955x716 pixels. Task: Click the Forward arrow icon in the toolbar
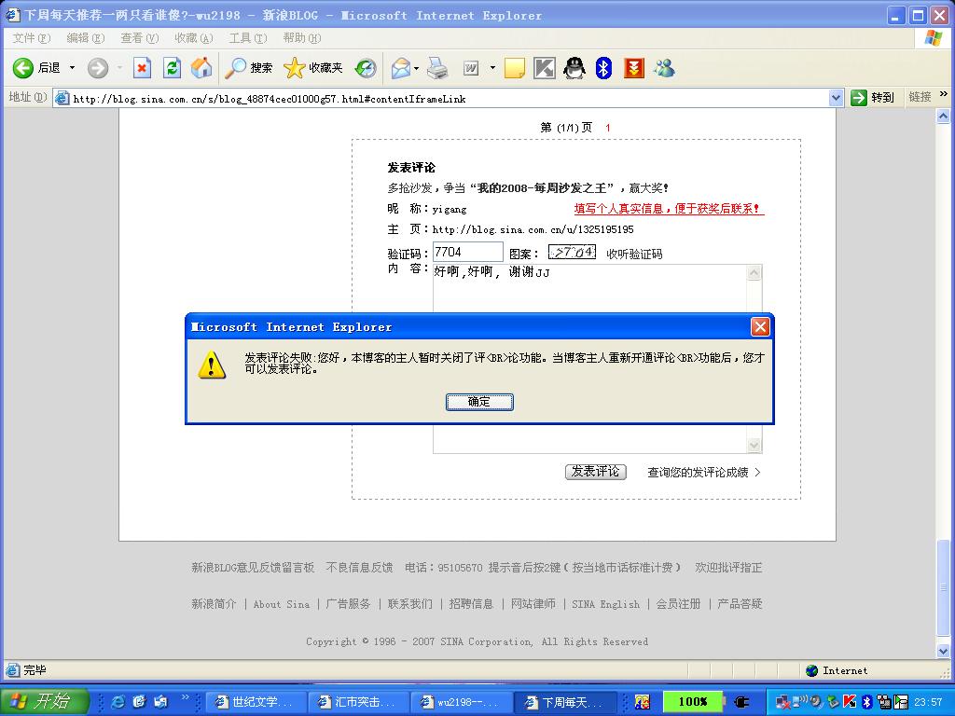(97, 67)
